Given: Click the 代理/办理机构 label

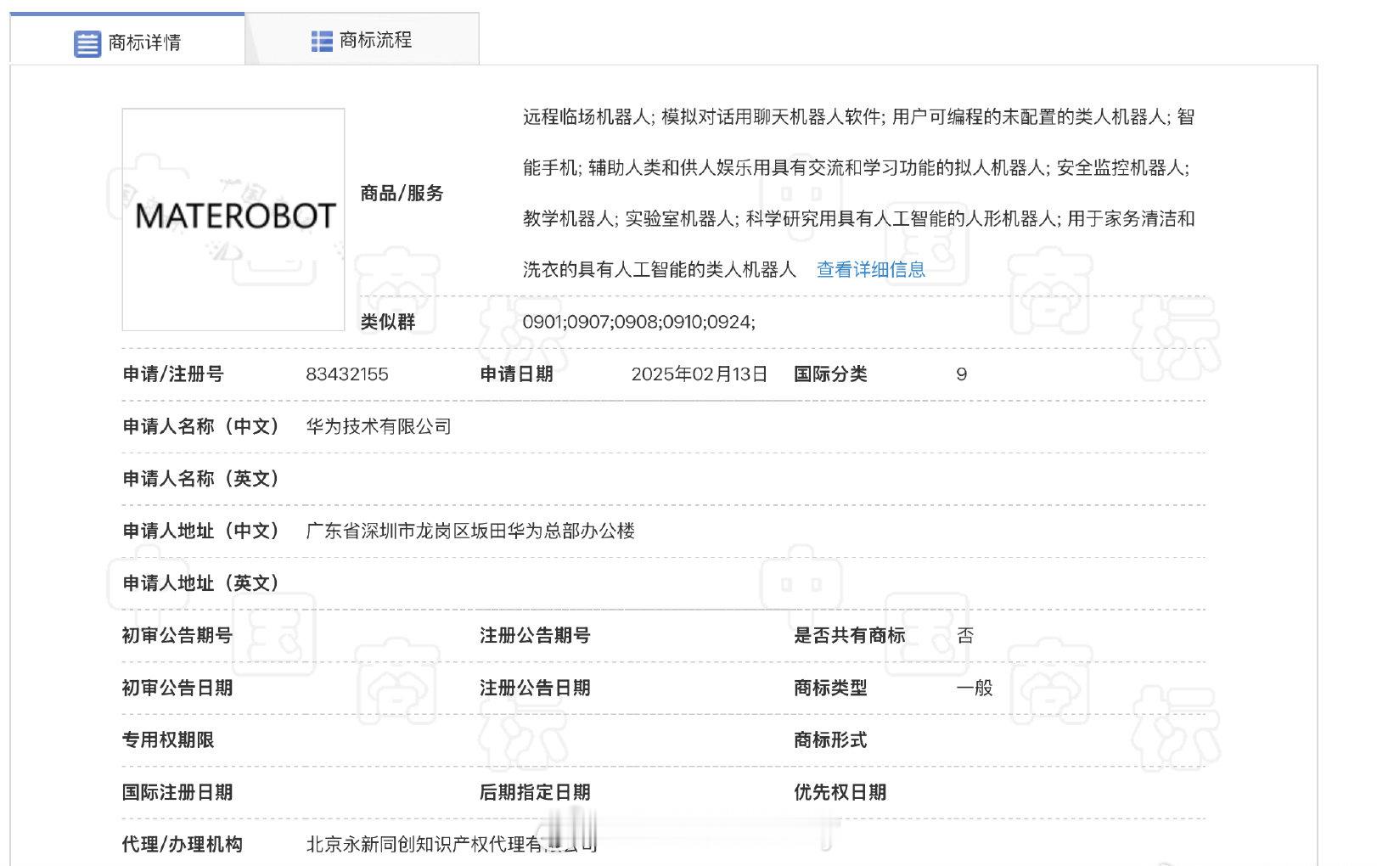Looking at the screenshot, I should pos(183,845).
